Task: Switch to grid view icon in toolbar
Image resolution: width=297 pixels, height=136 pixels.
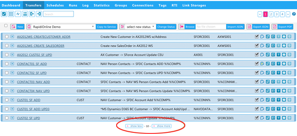Action: [11, 14]
